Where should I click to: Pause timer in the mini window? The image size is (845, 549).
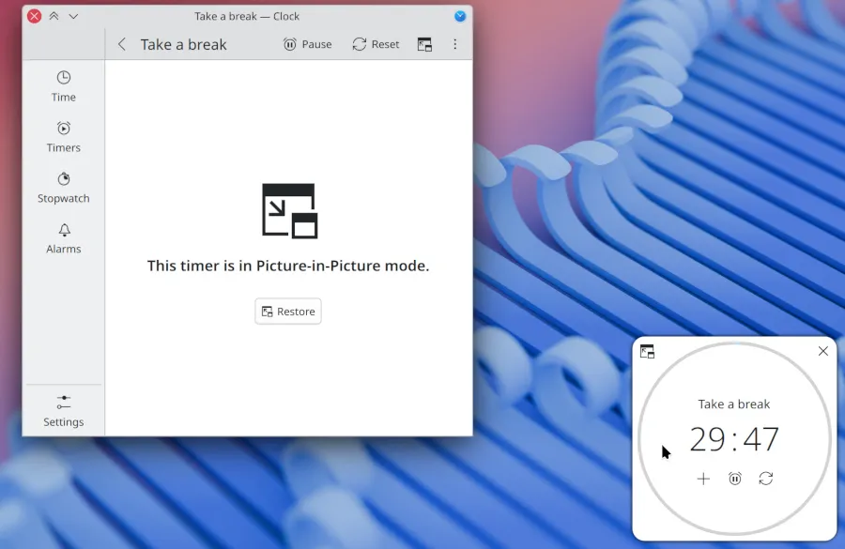point(735,479)
